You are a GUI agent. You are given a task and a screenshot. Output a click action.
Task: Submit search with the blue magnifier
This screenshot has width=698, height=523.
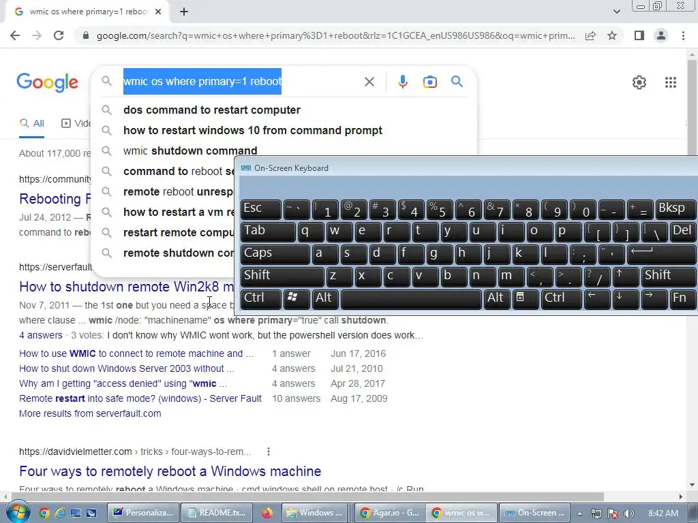(x=457, y=82)
